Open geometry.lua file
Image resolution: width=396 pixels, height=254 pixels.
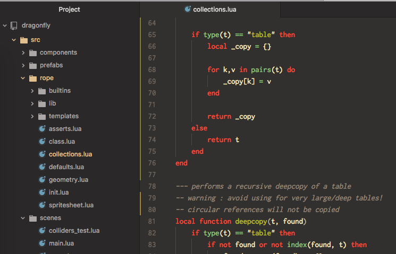click(69, 180)
